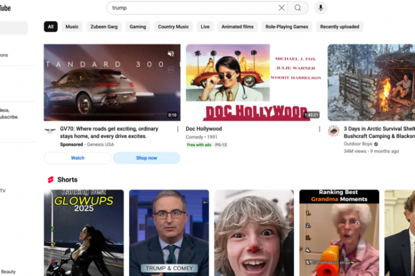Click the Shorts section heading

tap(67, 180)
